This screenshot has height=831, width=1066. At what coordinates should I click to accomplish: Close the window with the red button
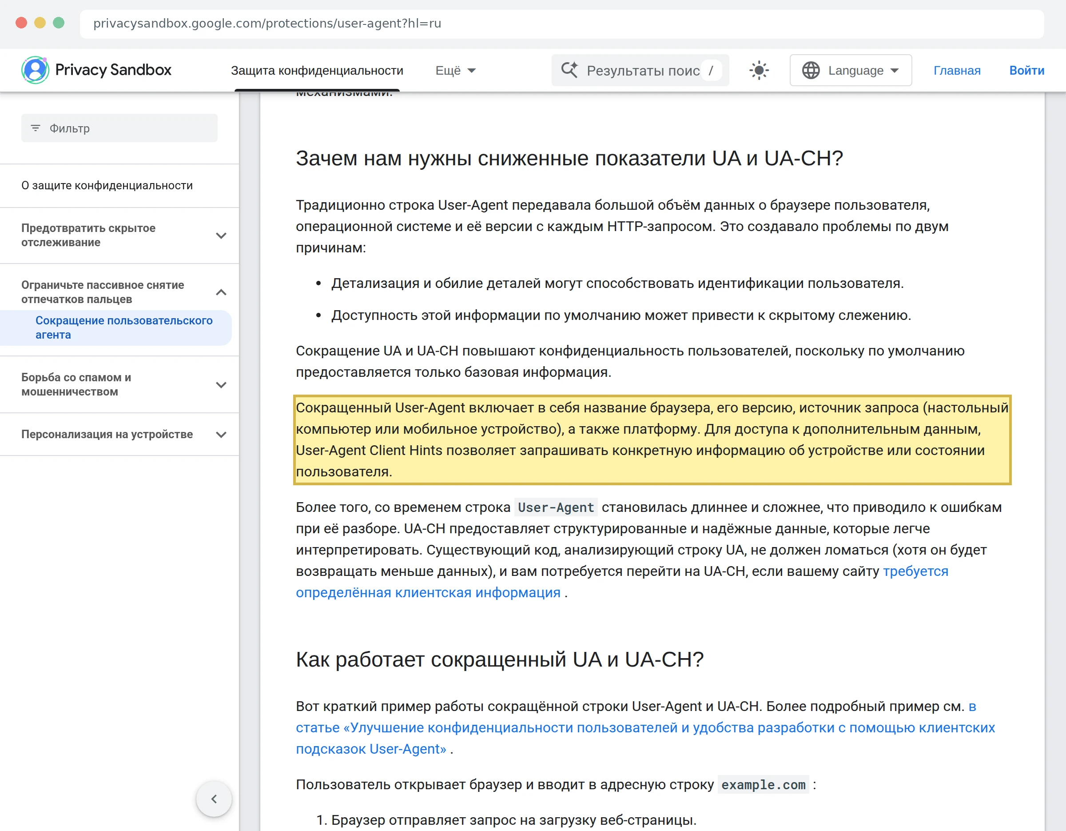[21, 23]
